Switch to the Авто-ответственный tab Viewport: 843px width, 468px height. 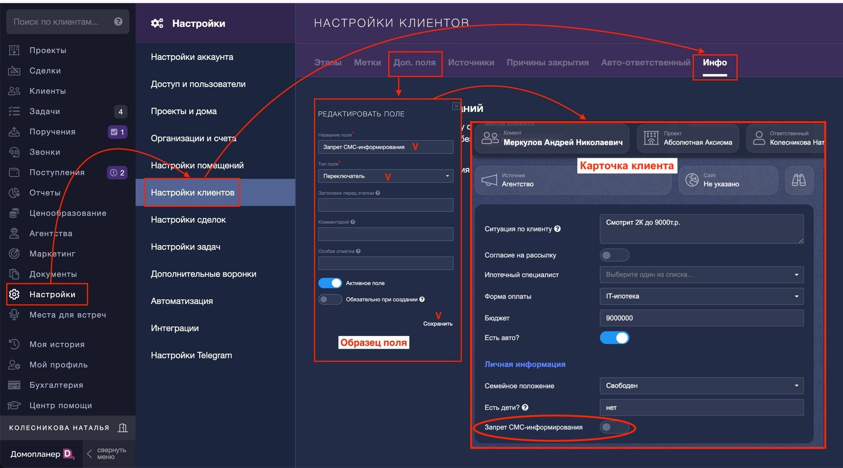point(646,62)
